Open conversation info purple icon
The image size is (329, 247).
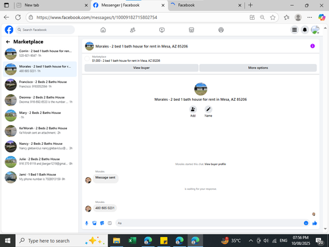point(313,46)
